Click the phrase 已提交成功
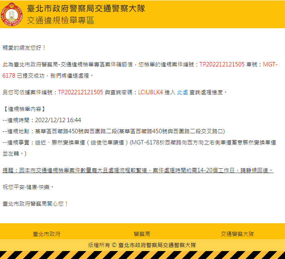The height and width of the screenshot is (259, 285). click(x=31, y=76)
